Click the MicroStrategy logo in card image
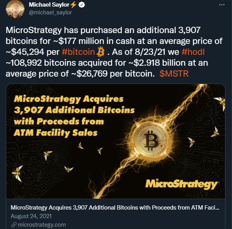 (182, 184)
